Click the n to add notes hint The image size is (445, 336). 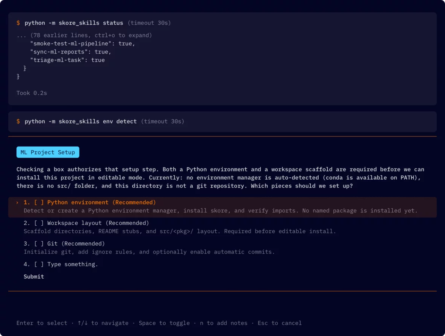[x=224, y=323]
